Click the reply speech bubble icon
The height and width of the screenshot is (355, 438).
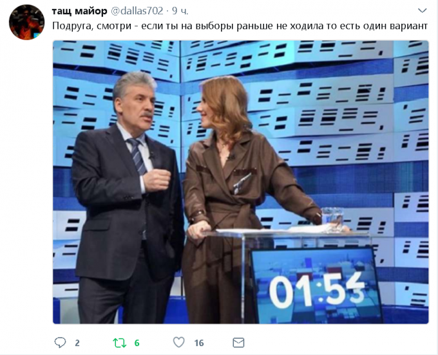tap(60, 342)
